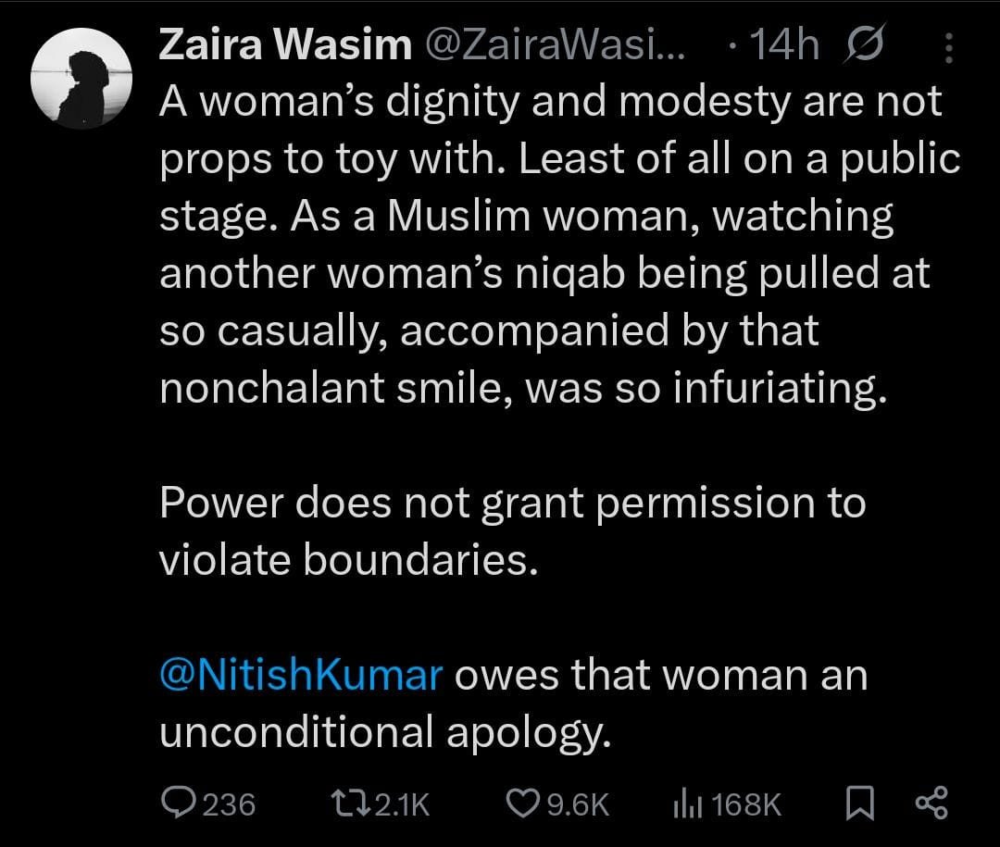
Task: Click the "unconditional apology" closing line
Action: (x=385, y=732)
